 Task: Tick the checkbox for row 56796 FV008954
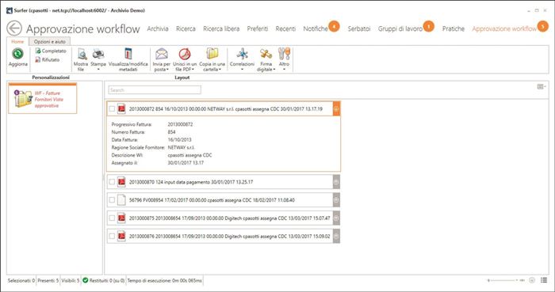click(112, 200)
